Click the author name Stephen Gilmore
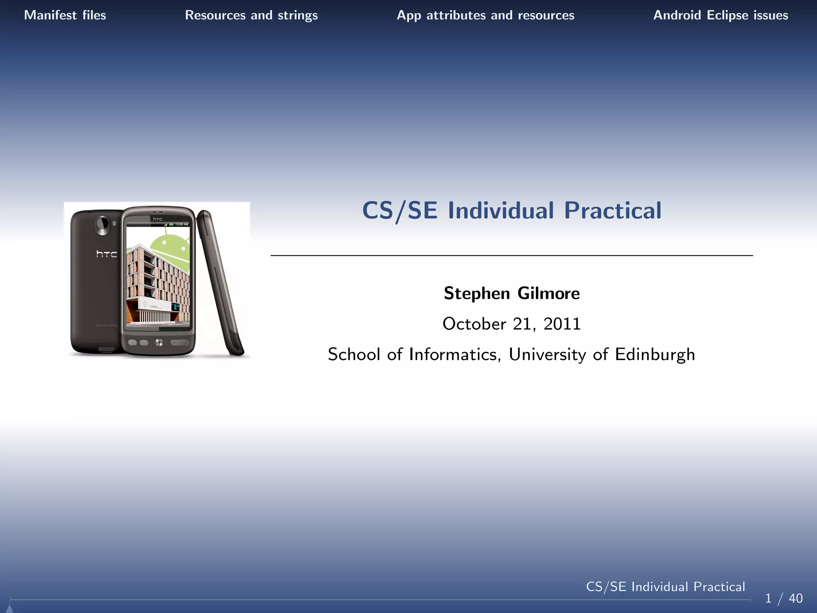The width and height of the screenshot is (817, 613). pyautogui.click(x=511, y=293)
